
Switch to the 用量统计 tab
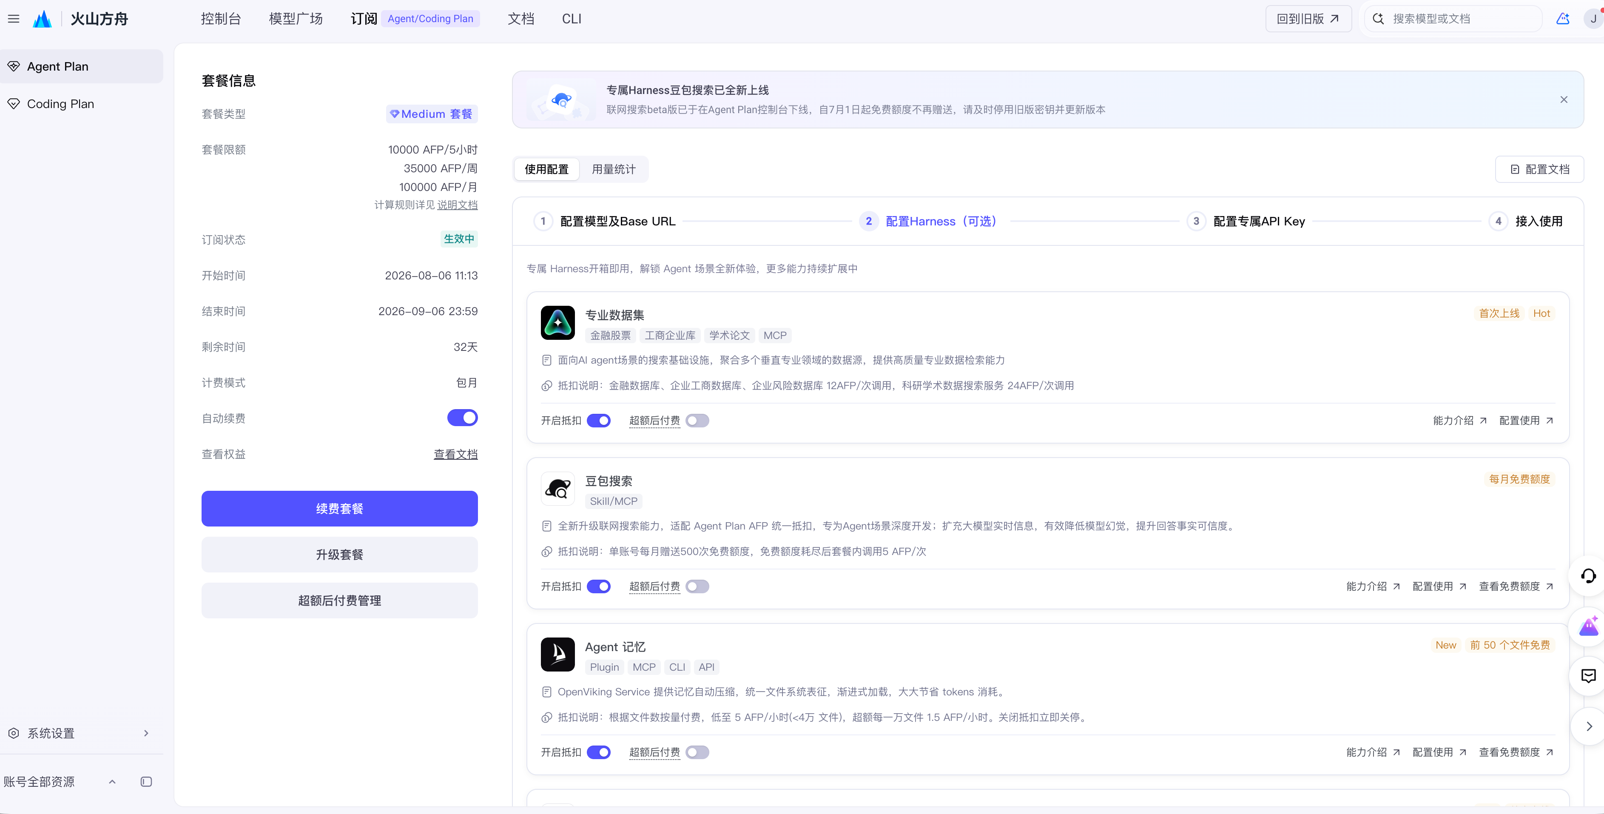613,169
